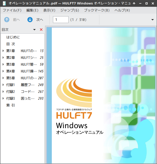Select 付録3 困った… entry
The image size is (157, 164).
pyautogui.click(x=22, y=98)
